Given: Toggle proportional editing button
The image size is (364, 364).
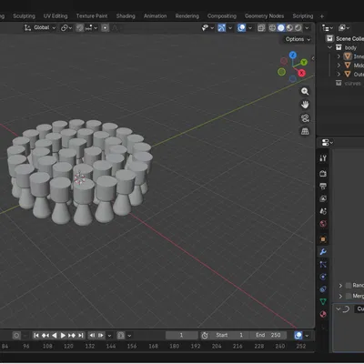Looking at the screenshot, I should coord(106,28).
